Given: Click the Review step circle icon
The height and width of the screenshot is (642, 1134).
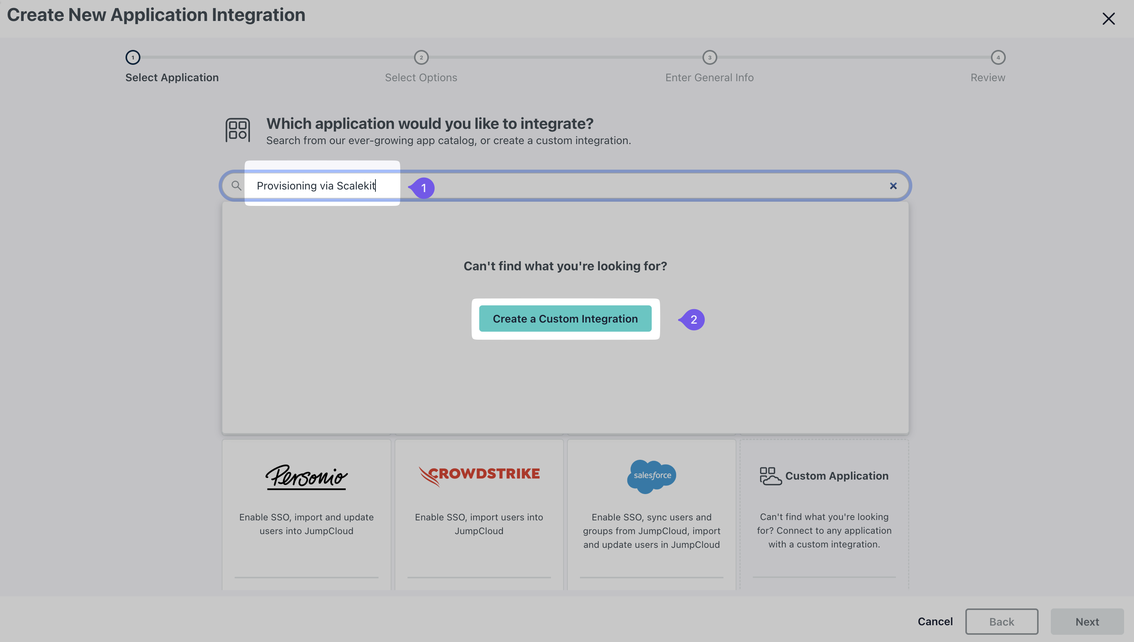Looking at the screenshot, I should pos(998,57).
